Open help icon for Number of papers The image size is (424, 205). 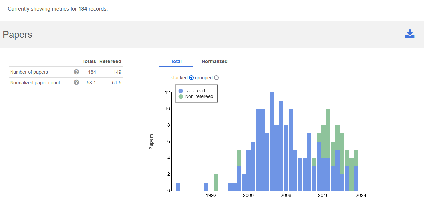[x=76, y=72]
